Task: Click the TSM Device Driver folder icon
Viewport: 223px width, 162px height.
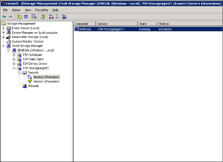Action: point(19,64)
